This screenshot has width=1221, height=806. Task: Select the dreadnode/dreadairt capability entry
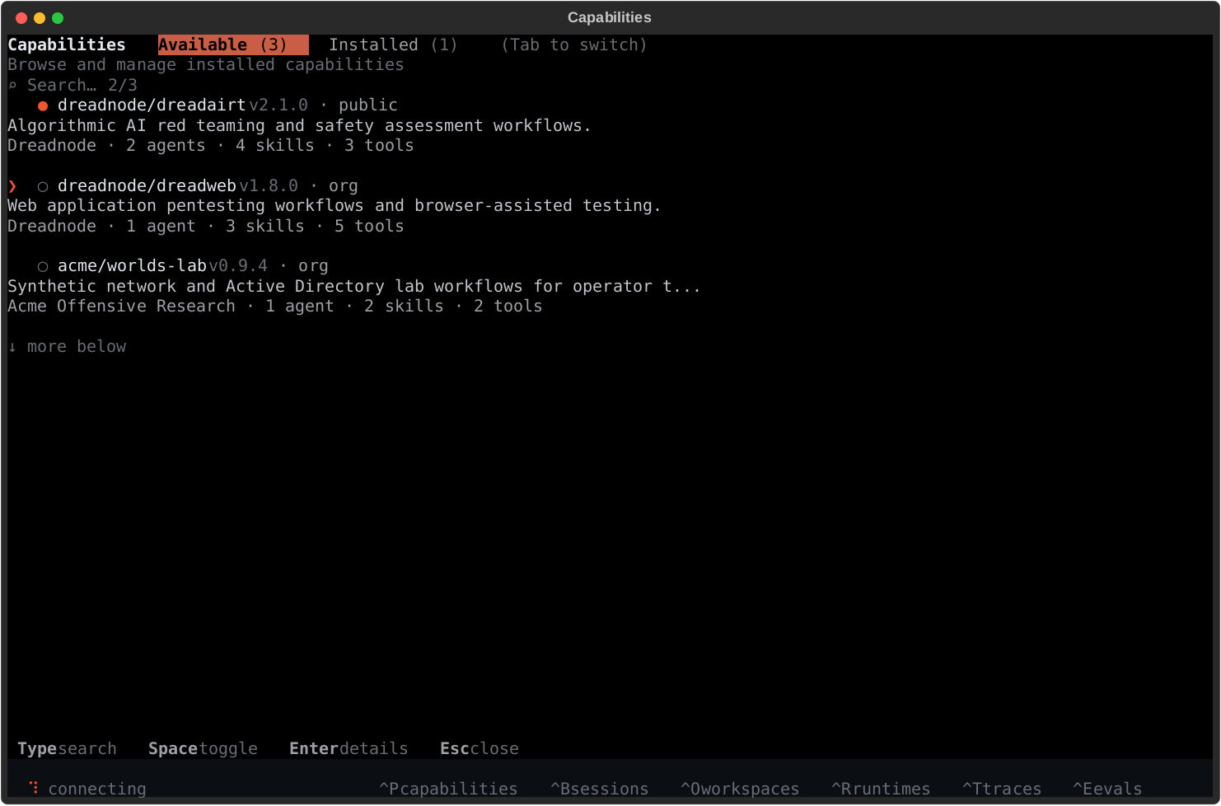(152, 105)
